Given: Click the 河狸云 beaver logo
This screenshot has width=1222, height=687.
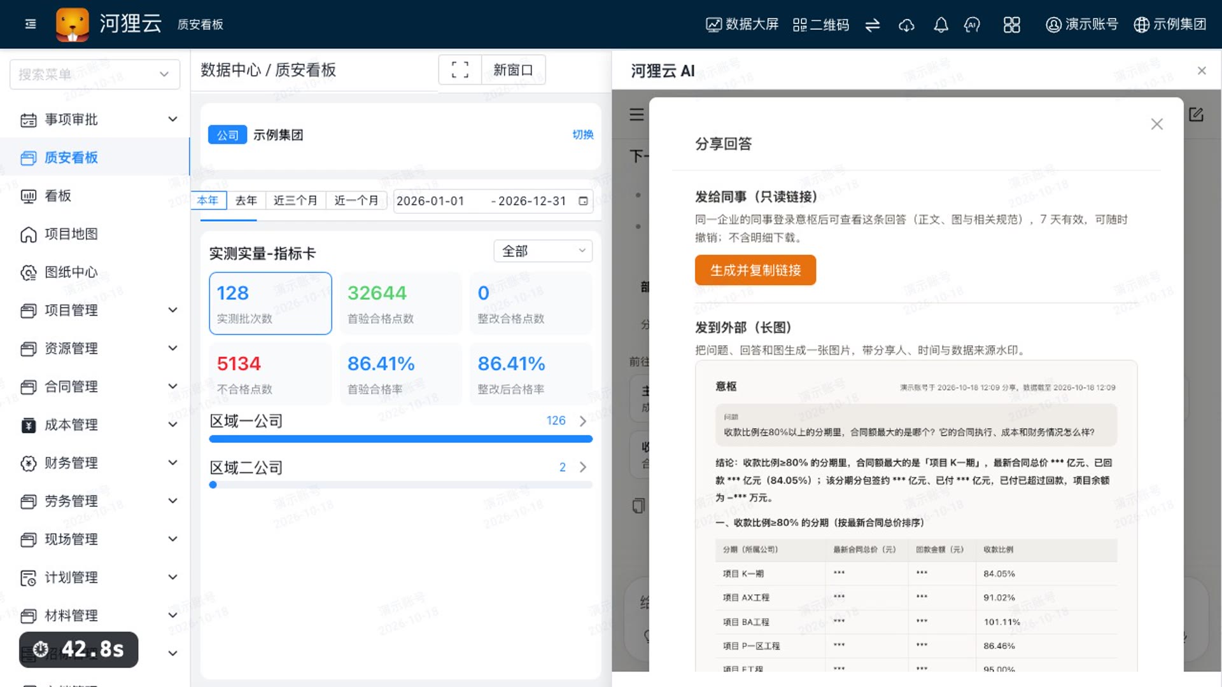Looking at the screenshot, I should (x=73, y=24).
